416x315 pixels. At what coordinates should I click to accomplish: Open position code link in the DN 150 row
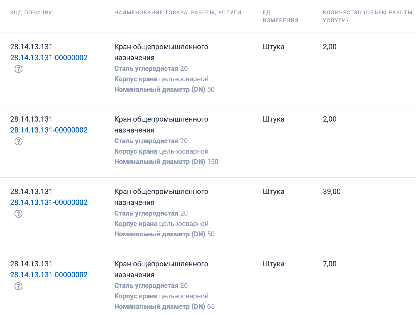point(49,130)
